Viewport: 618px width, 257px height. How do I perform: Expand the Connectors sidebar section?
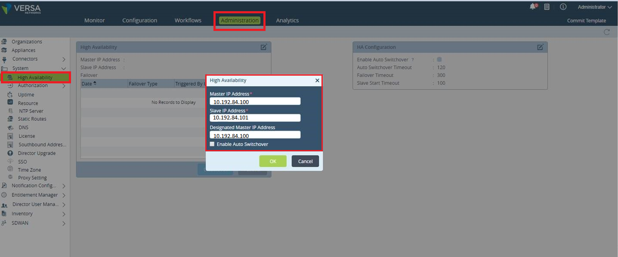[64, 59]
